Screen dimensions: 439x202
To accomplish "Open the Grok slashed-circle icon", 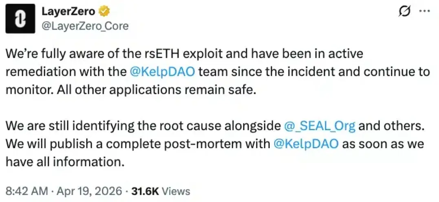I will pyautogui.click(x=404, y=11).
